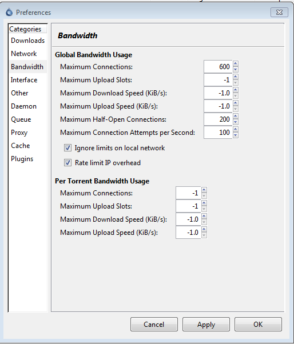Screen dimensions: 294x344
Task: Open the Plugins category
Action: pyautogui.click(x=22, y=159)
